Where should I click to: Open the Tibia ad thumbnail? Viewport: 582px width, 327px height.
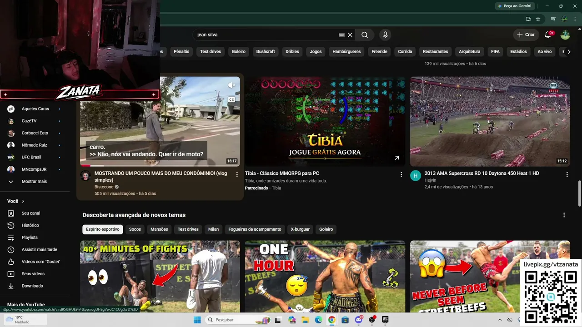tap(325, 121)
